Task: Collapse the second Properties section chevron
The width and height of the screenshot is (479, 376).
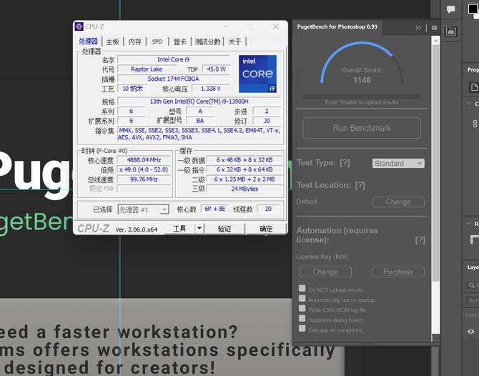Action: coord(469,224)
